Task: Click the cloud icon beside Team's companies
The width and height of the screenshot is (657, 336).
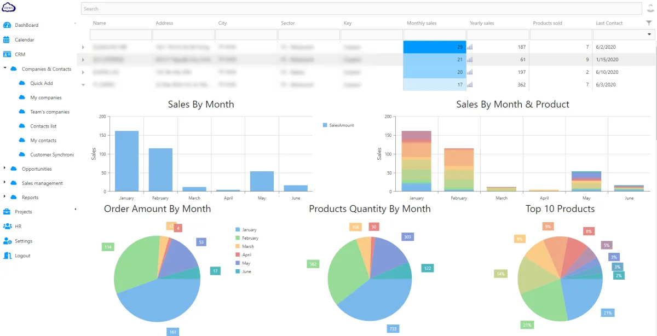Action: click(22, 112)
